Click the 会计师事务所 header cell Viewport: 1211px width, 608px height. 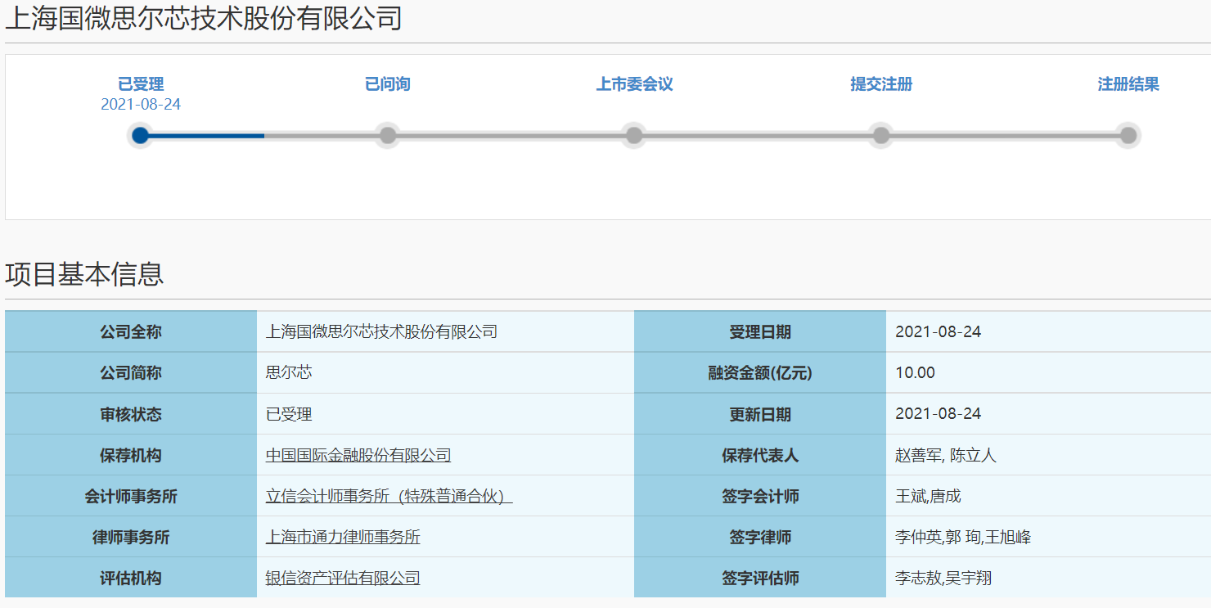coord(131,495)
